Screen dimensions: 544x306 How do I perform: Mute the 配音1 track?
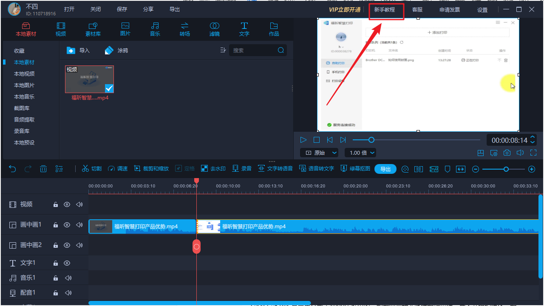tap(68, 293)
